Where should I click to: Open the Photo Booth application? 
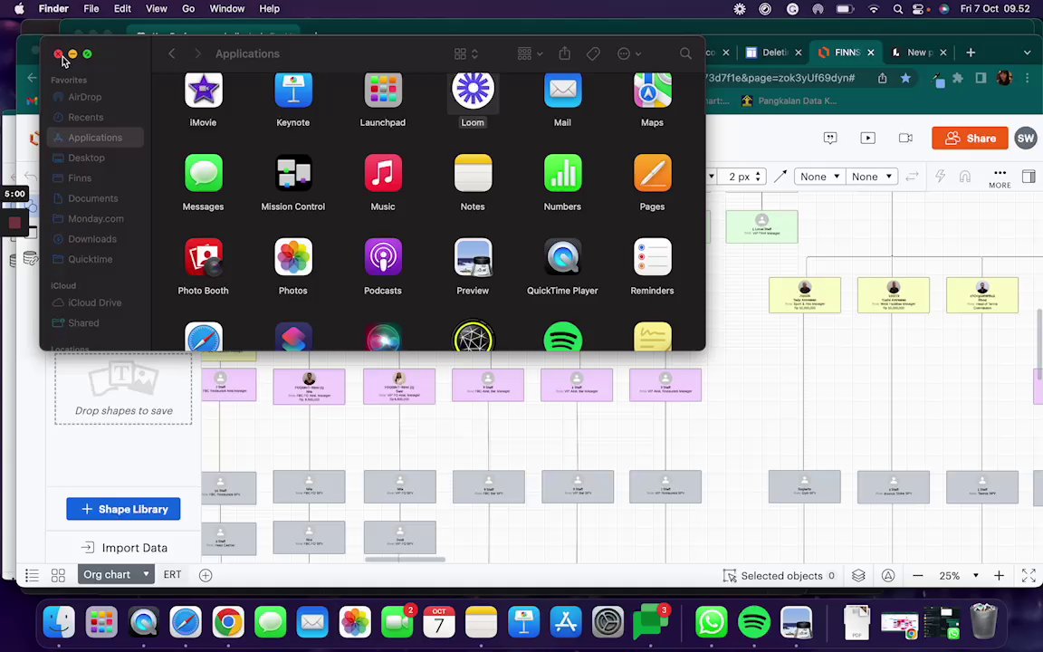pos(203,257)
